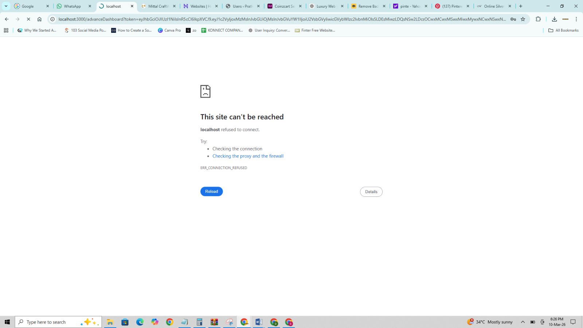Open the All Bookmarks folder
Image resolution: width=583 pixels, height=328 pixels.
563,31
